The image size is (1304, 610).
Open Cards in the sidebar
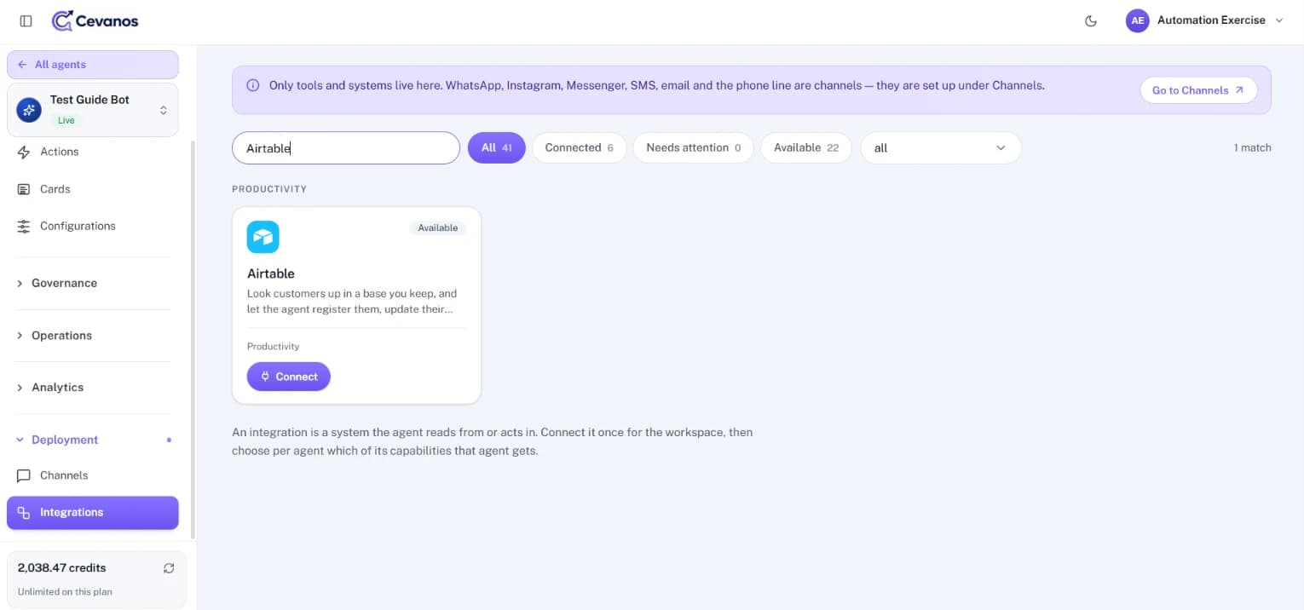(x=93, y=189)
